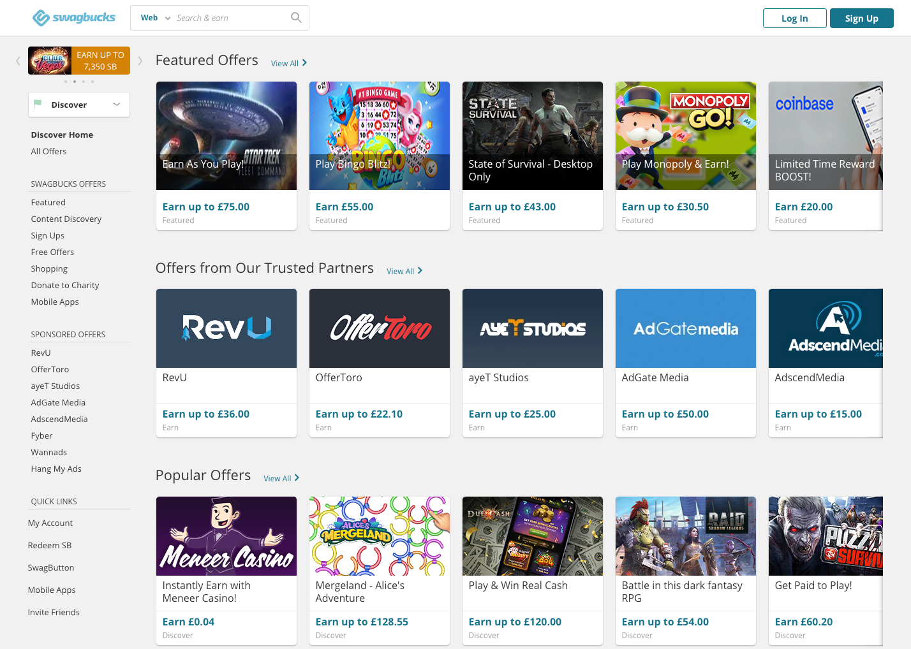Select Sign Ups in sidebar
This screenshot has width=911, height=649.
coord(47,235)
